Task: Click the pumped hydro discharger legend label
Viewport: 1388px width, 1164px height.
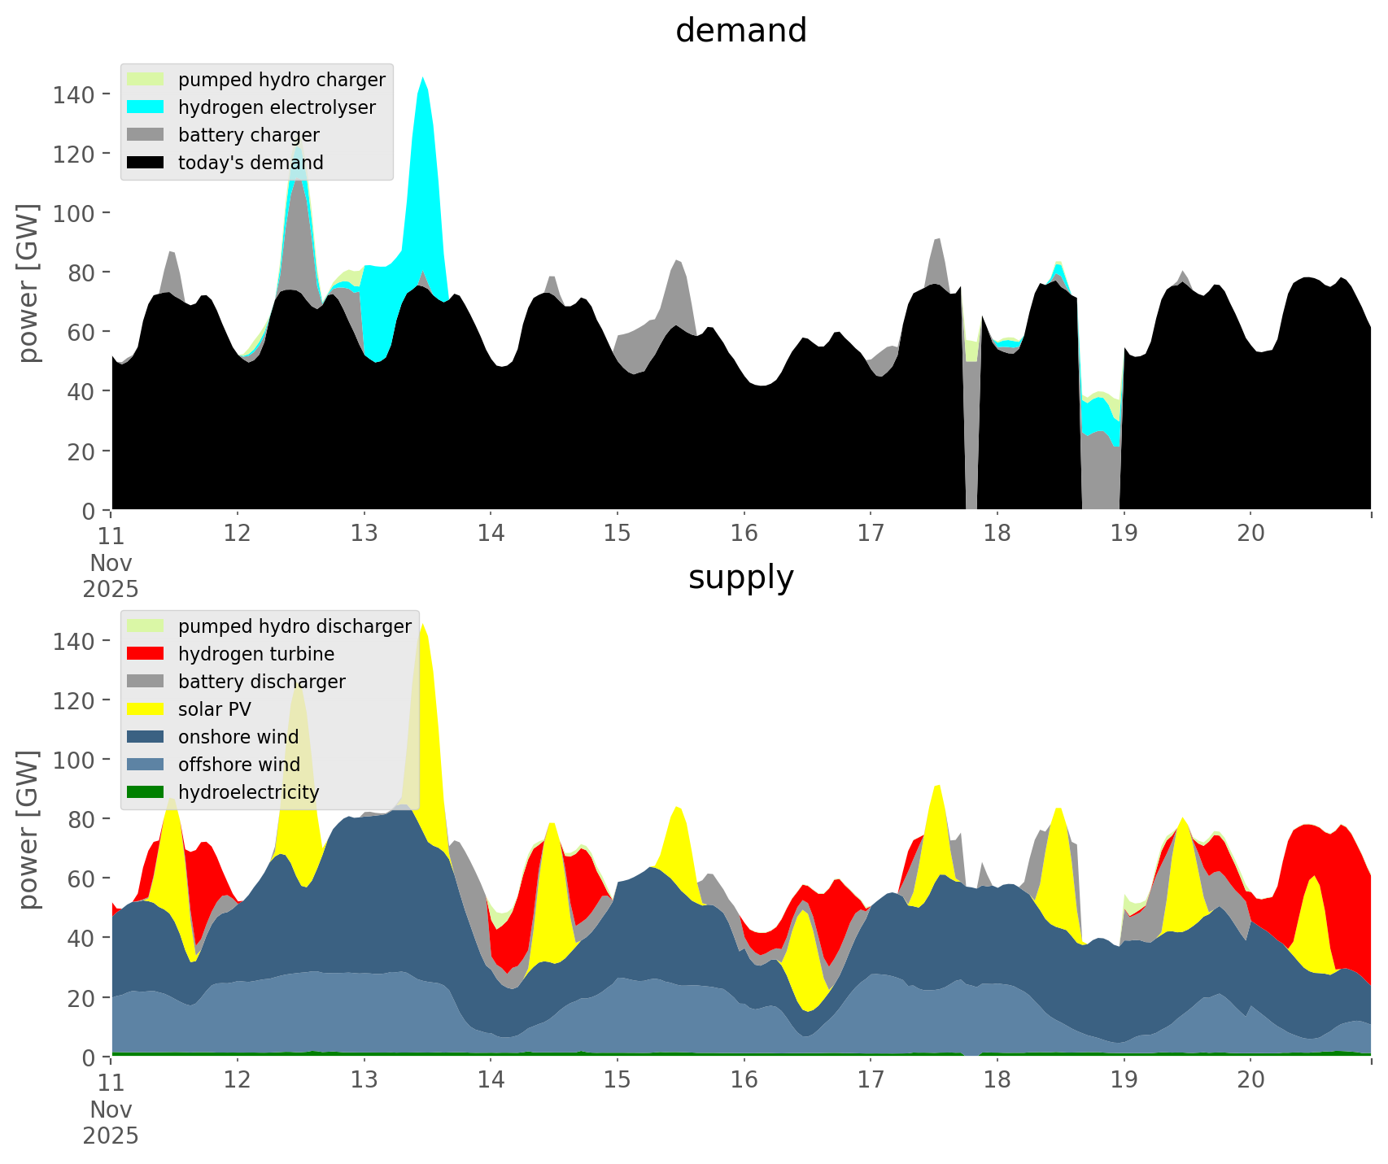Action: coord(295,626)
